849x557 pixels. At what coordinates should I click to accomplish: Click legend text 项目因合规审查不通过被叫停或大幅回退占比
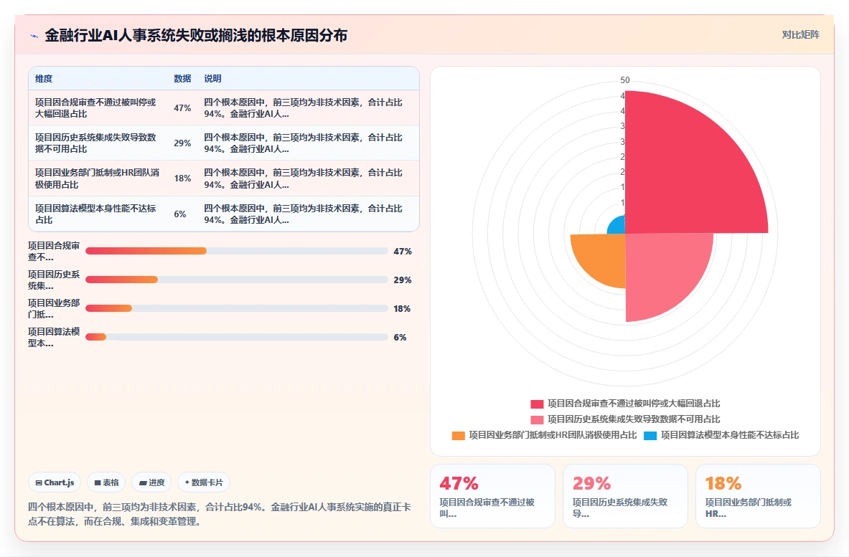(634, 404)
